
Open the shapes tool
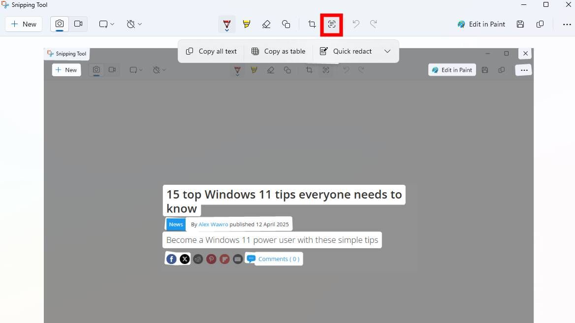[x=286, y=24]
